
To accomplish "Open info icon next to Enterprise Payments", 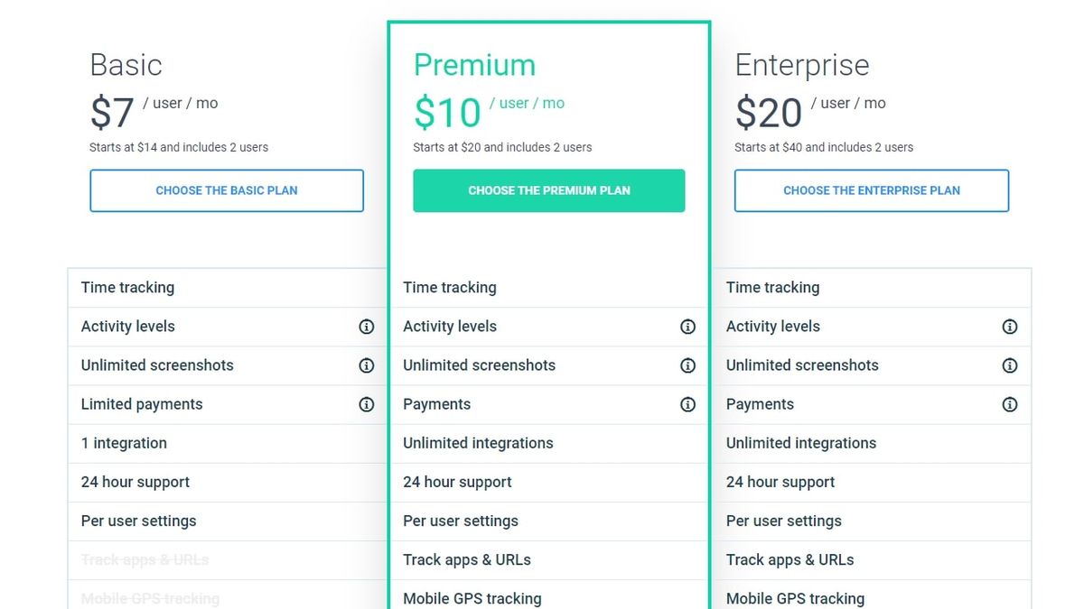I will pyautogui.click(x=1010, y=404).
